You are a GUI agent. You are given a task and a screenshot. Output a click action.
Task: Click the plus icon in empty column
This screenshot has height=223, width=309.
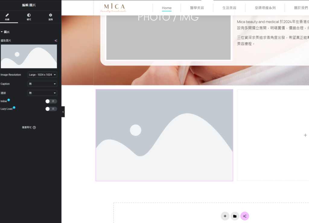click(305, 135)
